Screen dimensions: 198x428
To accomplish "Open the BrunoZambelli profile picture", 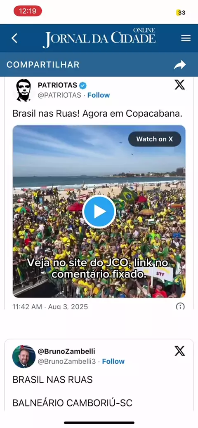I will (x=24, y=356).
